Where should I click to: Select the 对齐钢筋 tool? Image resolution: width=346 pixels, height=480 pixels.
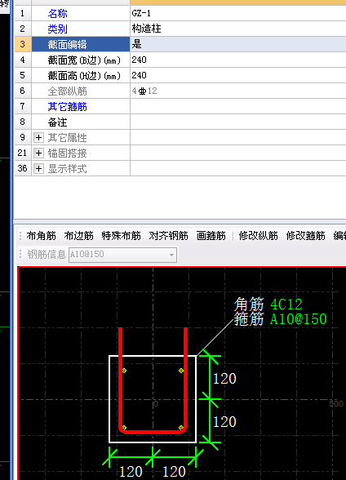tap(169, 236)
